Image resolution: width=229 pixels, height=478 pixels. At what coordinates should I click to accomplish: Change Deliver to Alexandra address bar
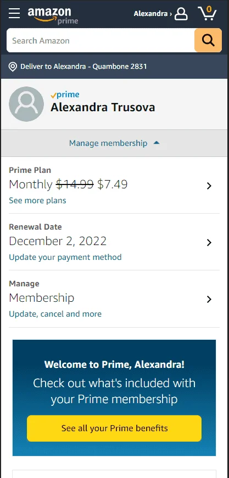tap(114, 67)
